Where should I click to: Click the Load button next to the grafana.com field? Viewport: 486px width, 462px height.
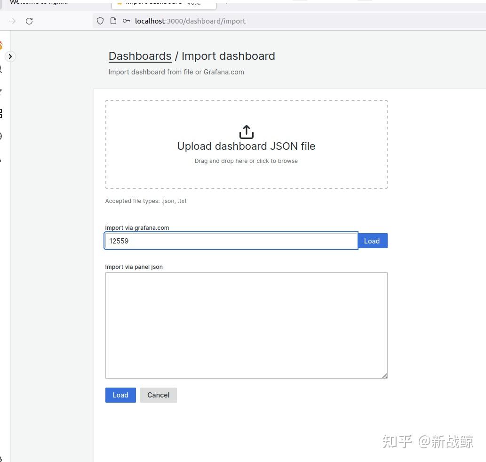372,241
